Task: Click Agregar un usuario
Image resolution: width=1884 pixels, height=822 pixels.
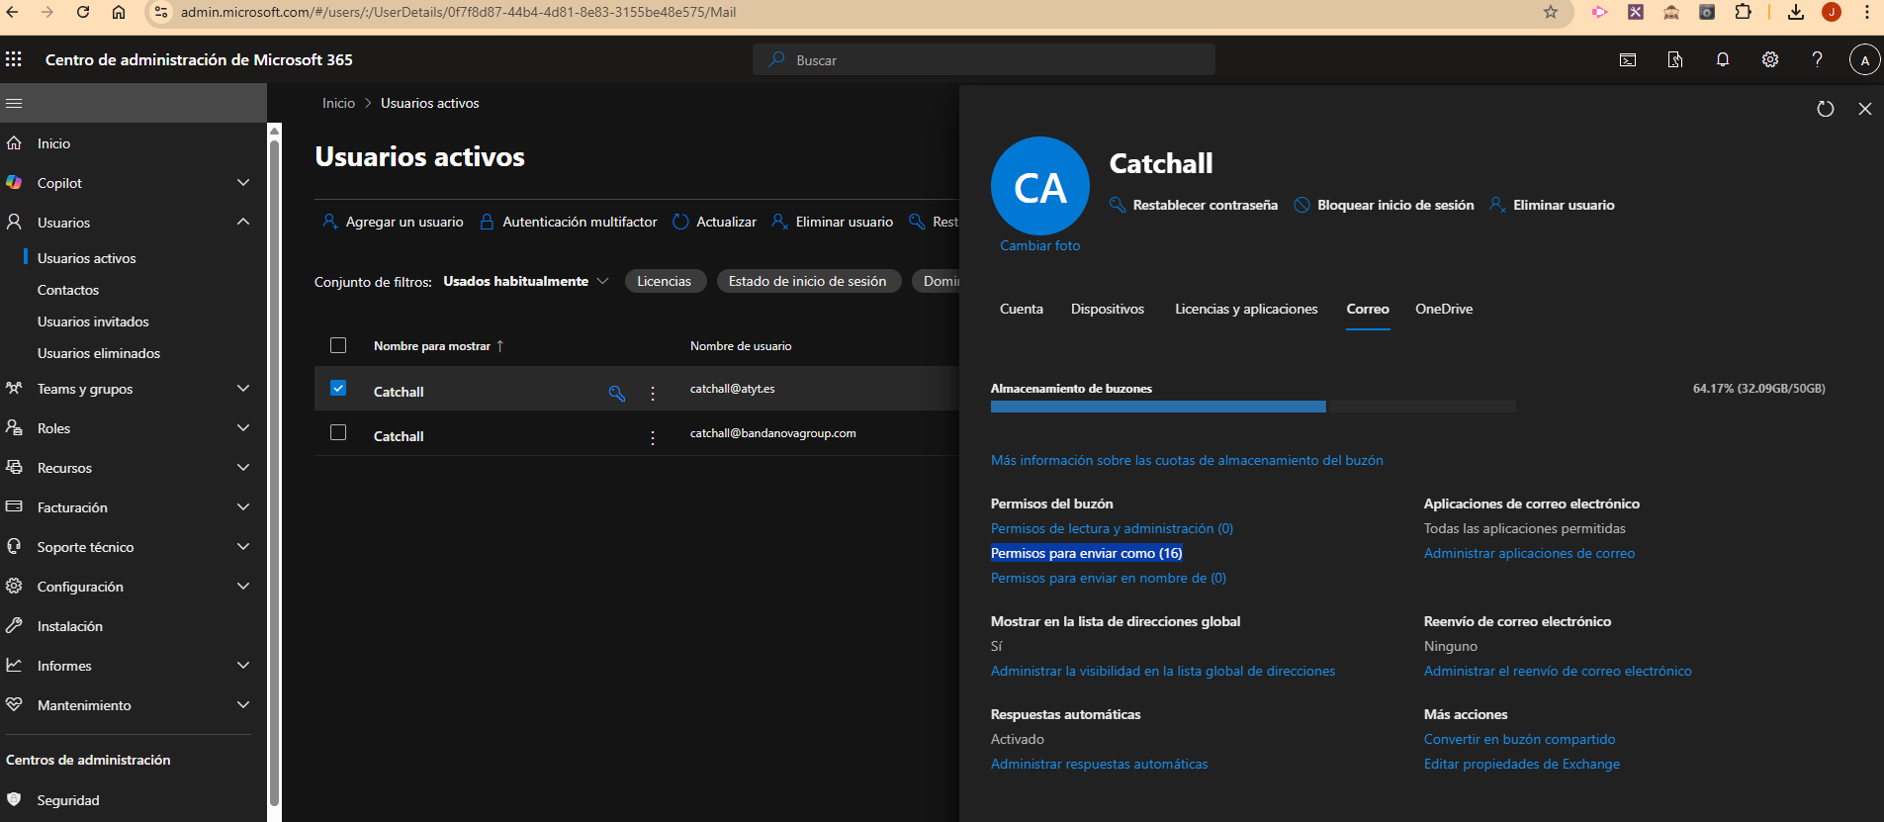Action: pyautogui.click(x=393, y=222)
